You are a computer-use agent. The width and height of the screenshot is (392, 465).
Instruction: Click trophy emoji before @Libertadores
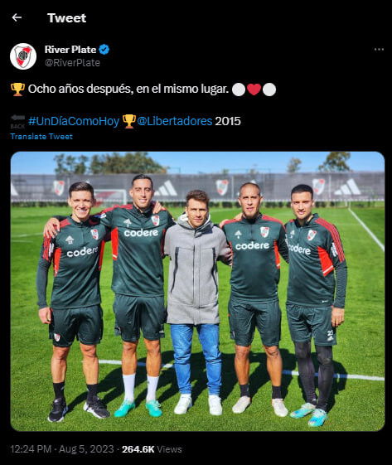pos(129,121)
